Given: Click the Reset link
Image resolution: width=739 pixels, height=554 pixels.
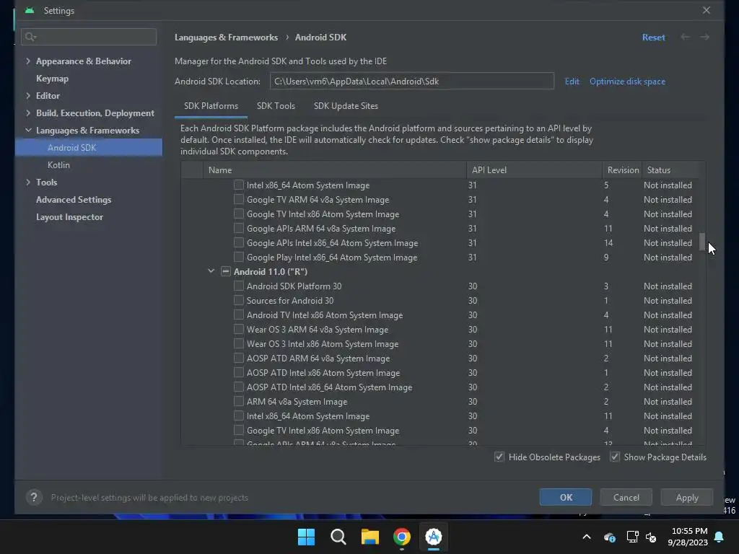Looking at the screenshot, I should pos(653,38).
